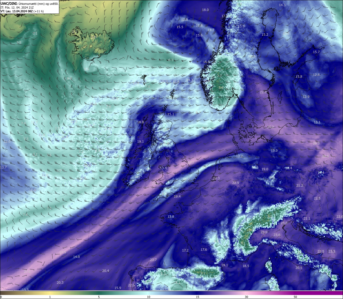Click the 15.8 value label
Screen dimensions: 343x299
(x=299, y=77)
